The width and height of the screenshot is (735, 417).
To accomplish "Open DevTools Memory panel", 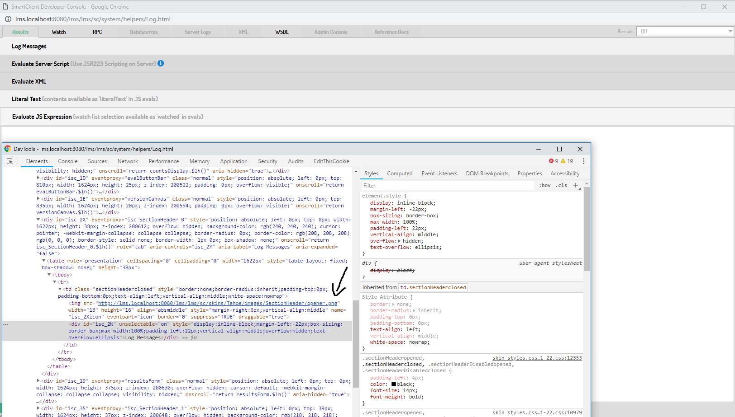I will [200, 161].
